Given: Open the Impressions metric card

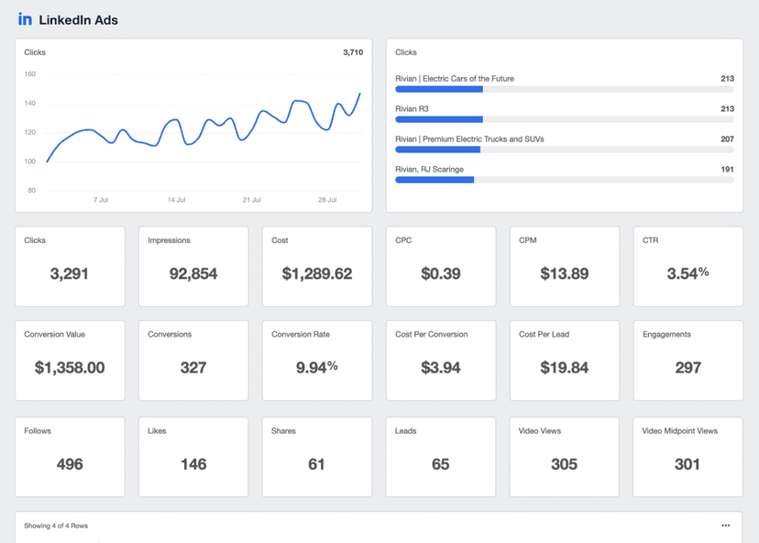Looking at the screenshot, I should [x=193, y=266].
